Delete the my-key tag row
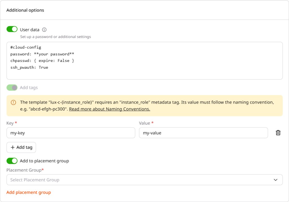 pyautogui.click(x=278, y=133)
